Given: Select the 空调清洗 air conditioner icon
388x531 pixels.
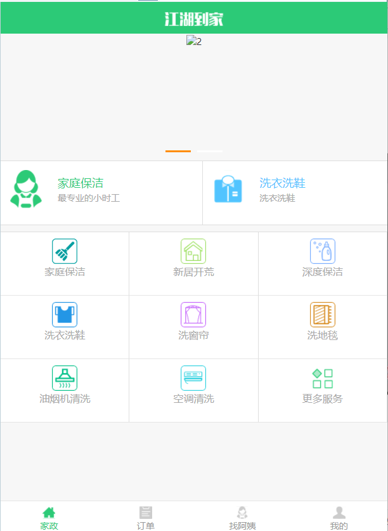Looking at the screenshot, I should (193, 378).
